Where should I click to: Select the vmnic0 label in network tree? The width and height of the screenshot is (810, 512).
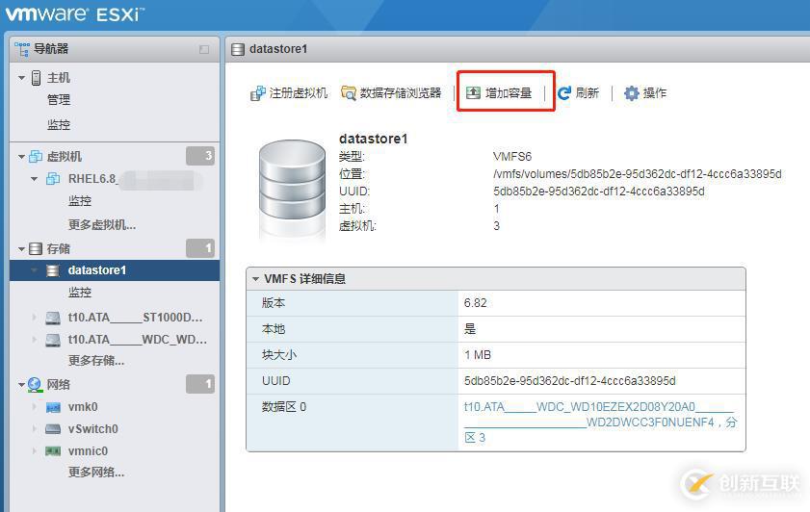(88, 451)
